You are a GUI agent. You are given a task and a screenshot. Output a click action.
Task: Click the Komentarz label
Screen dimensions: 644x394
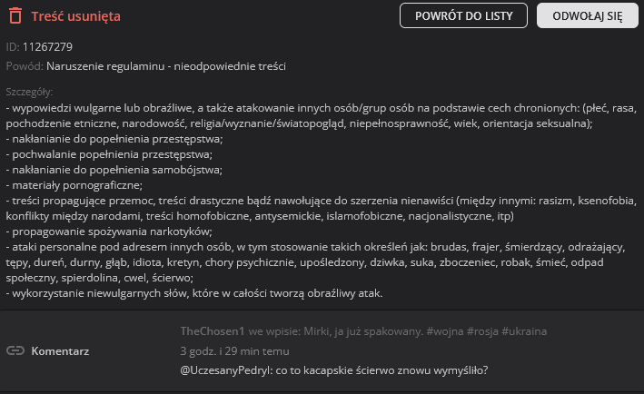(60, 350)
